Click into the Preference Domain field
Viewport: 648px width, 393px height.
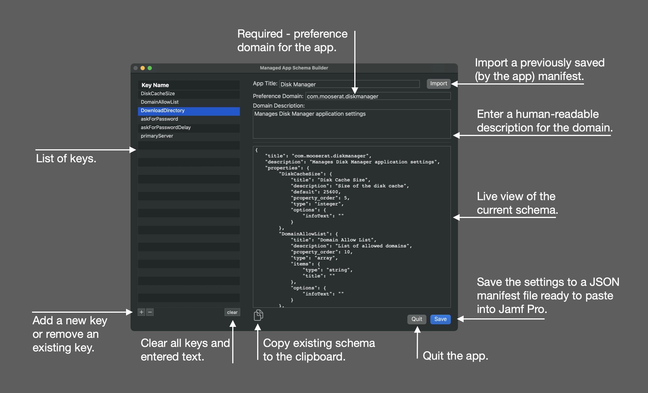tap(378, 96)
